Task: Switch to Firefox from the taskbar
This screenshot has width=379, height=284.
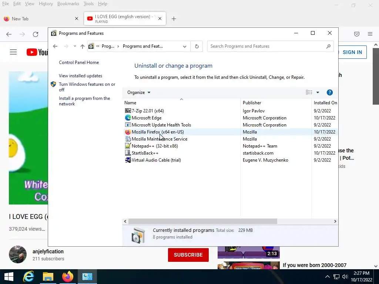Action: 68,277
